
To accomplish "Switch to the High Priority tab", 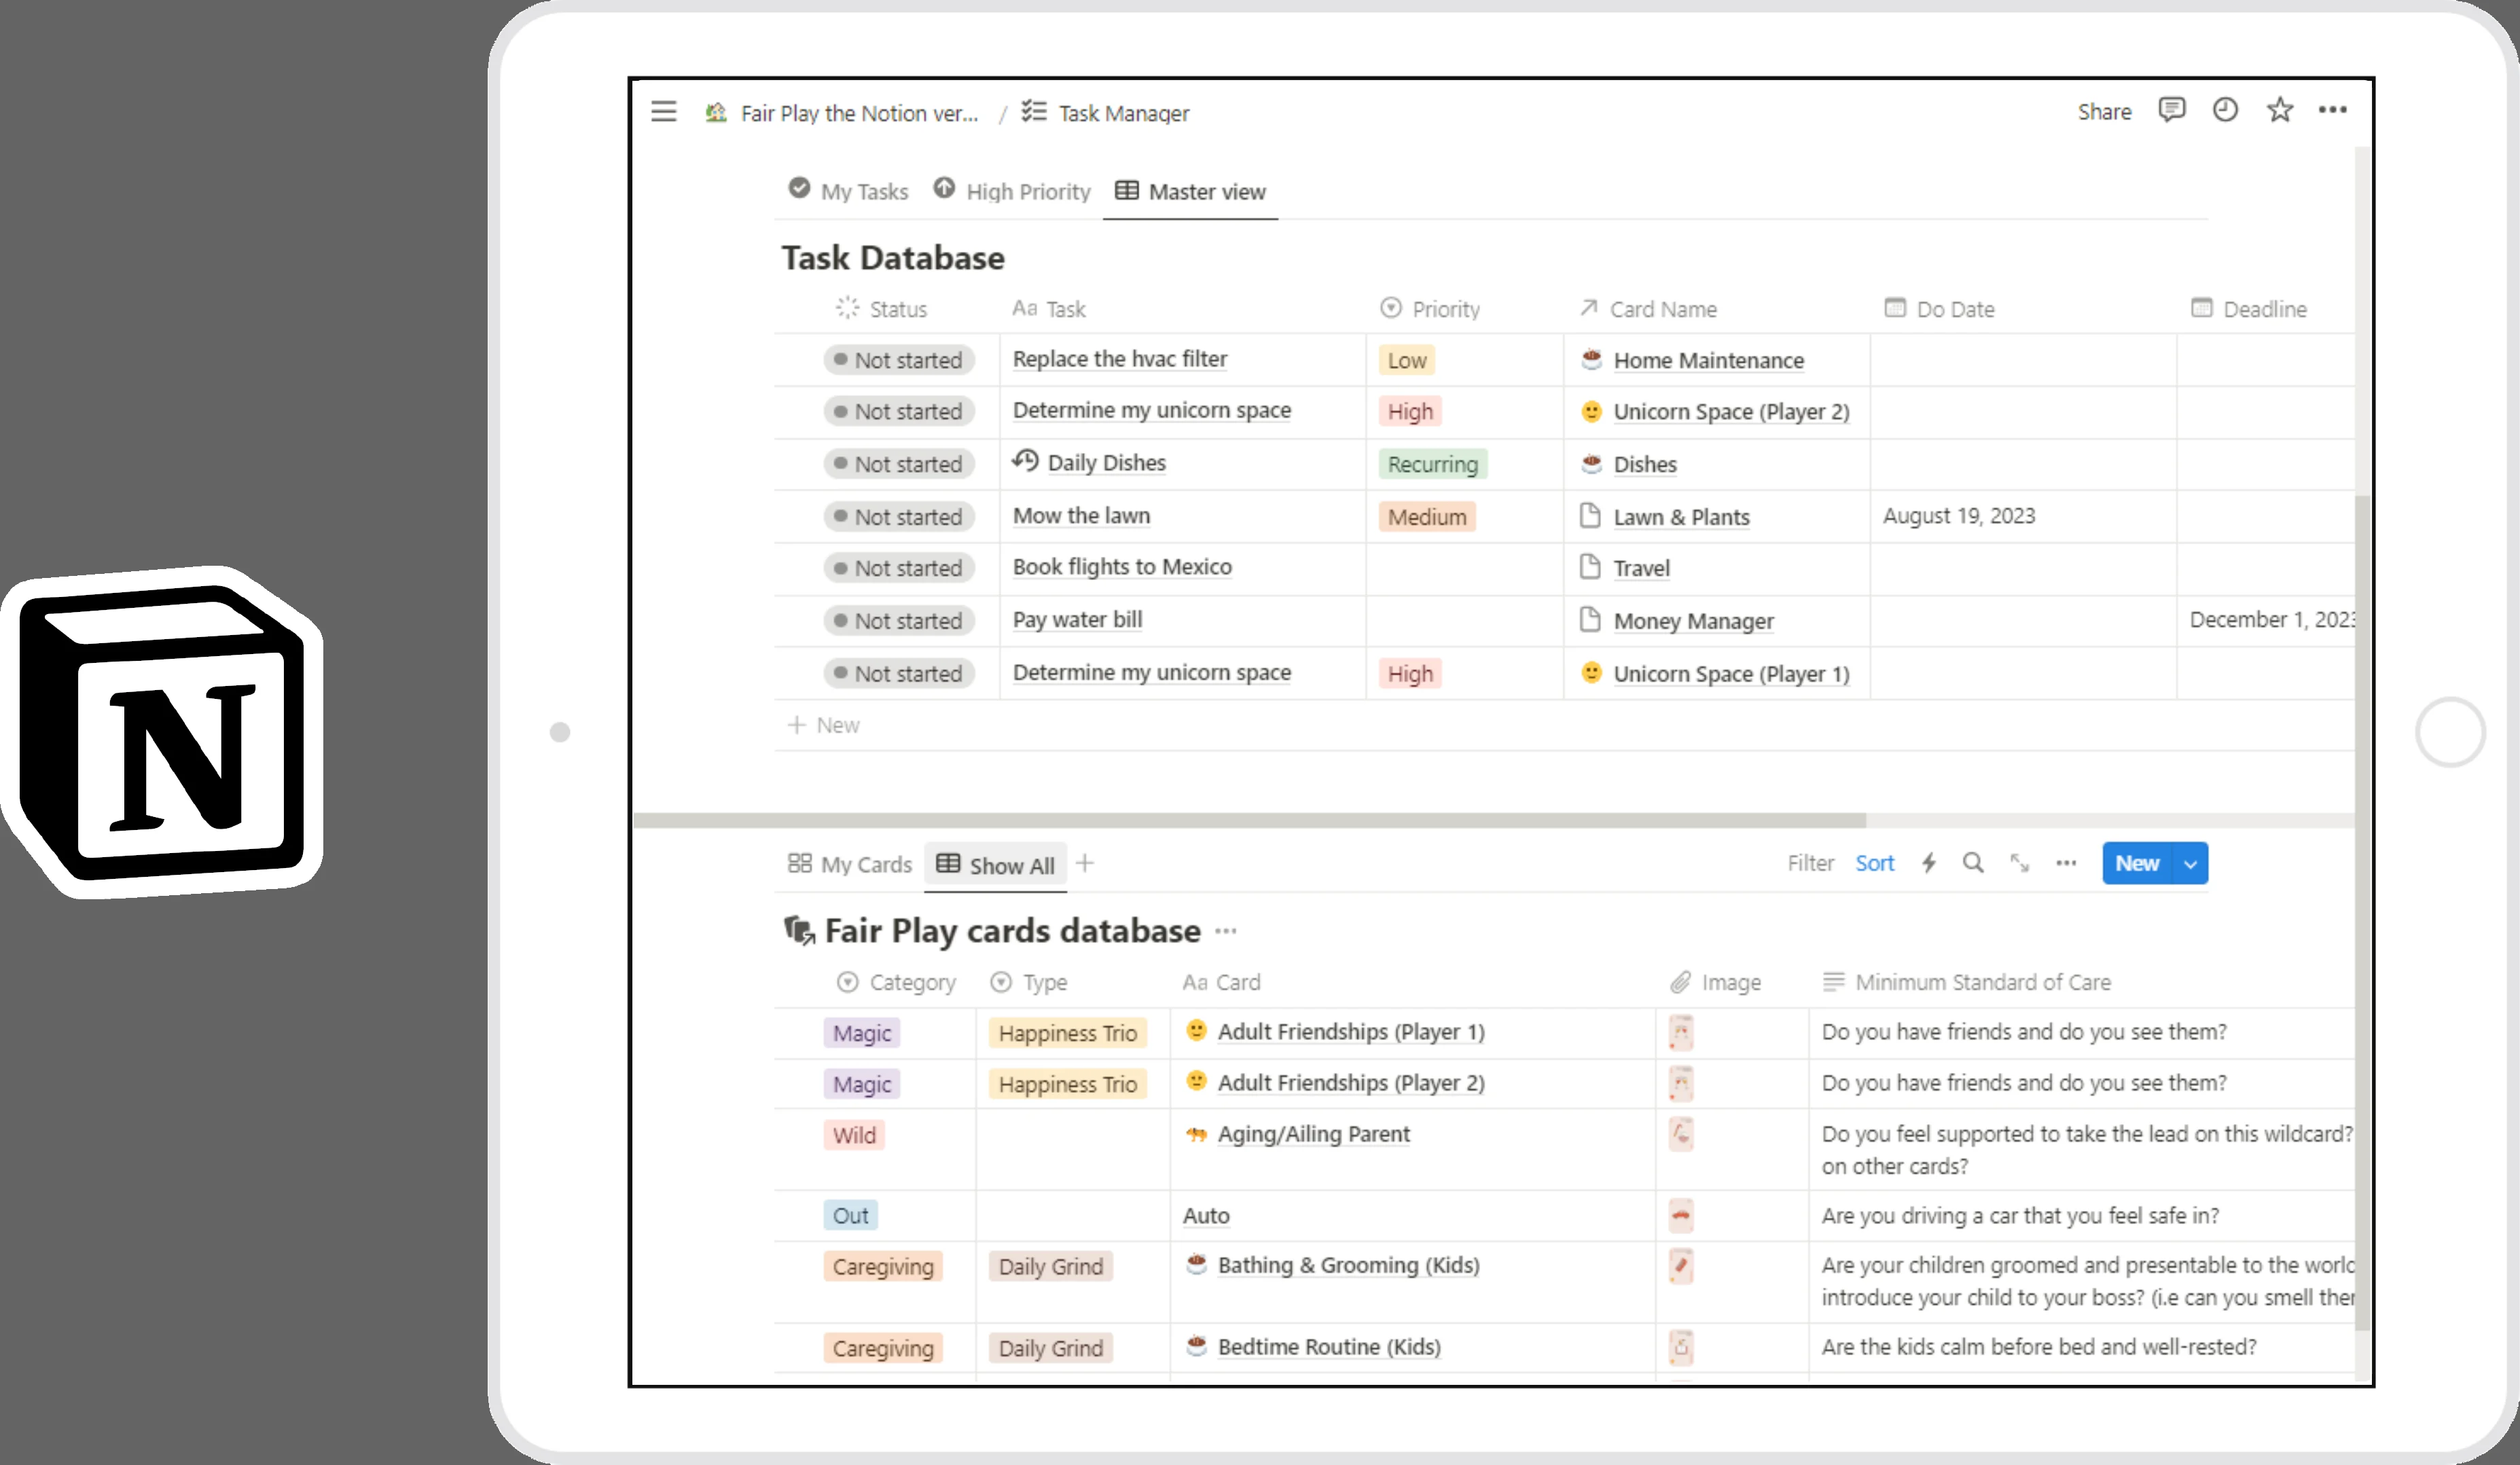I will point(1012,190).
